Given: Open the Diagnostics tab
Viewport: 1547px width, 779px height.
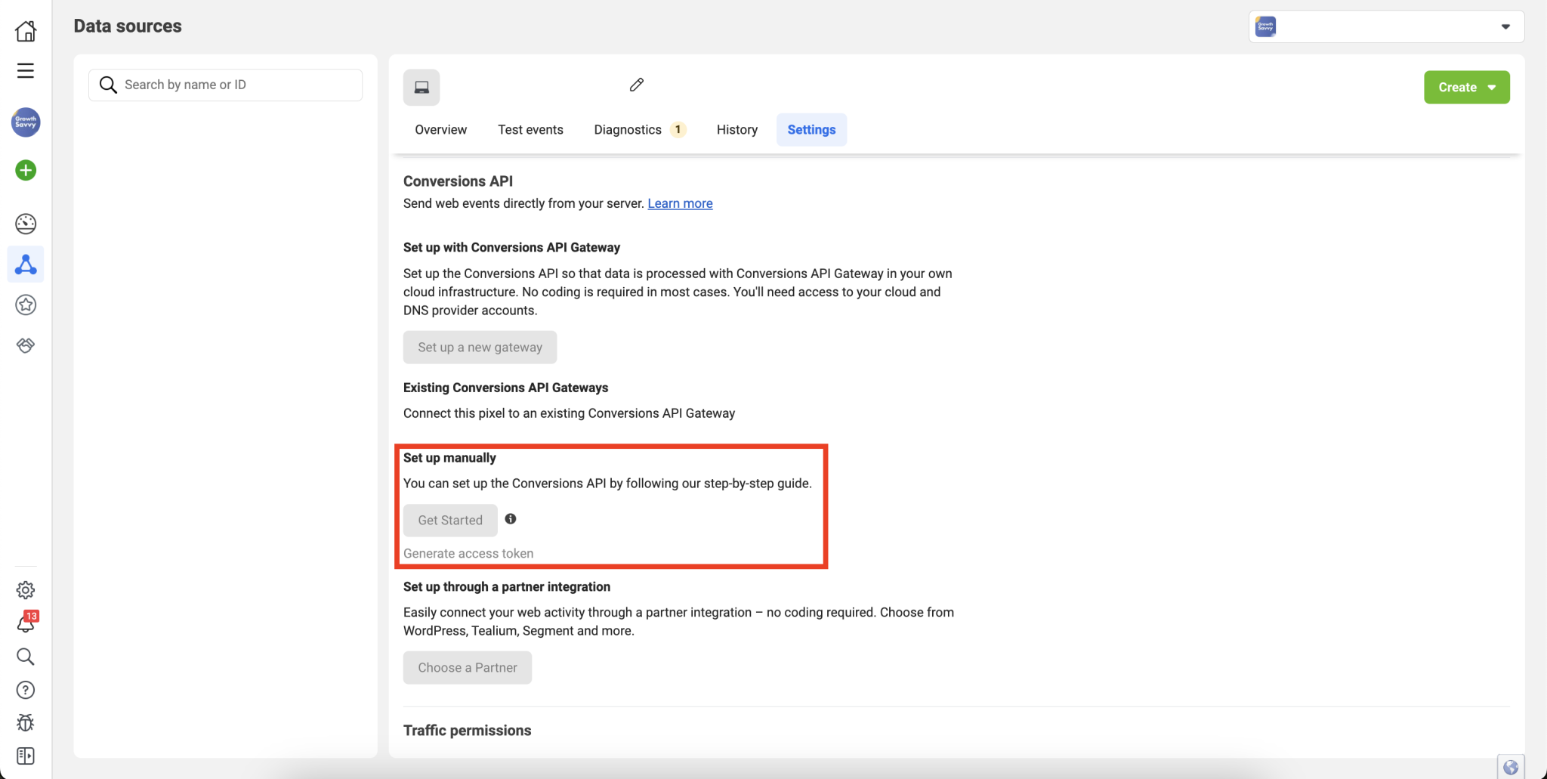Looking at the screenshot, I should coord(629,129).
